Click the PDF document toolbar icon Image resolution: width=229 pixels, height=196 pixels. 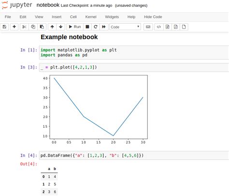pyautogui.click(x=176, y=27)
